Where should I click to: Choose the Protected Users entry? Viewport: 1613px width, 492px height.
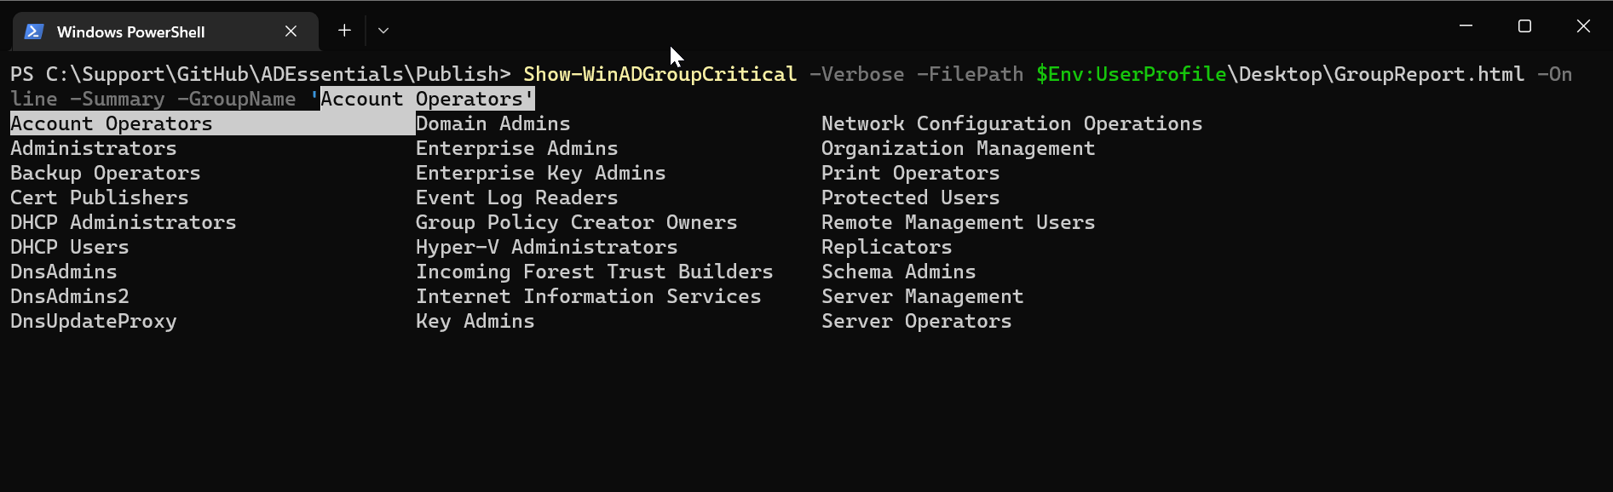pyautogui.click(x=910, y=197)
